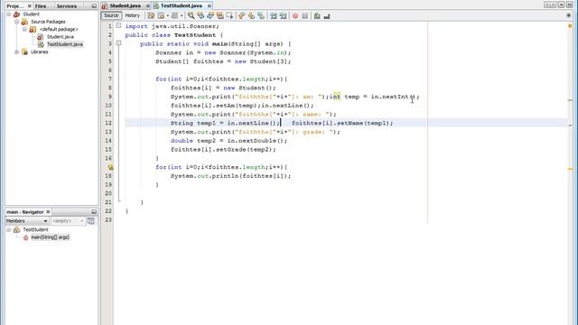Click Find Next Occurrence icon
This screenshot has height=325, width=578.
(210, 16)
